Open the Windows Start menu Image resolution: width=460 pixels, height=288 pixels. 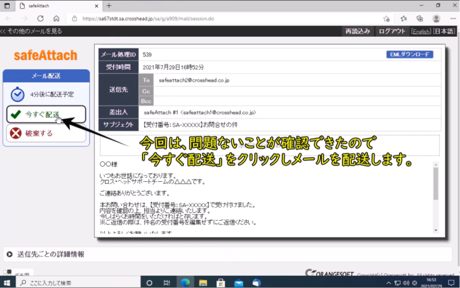tap(6, 283)
